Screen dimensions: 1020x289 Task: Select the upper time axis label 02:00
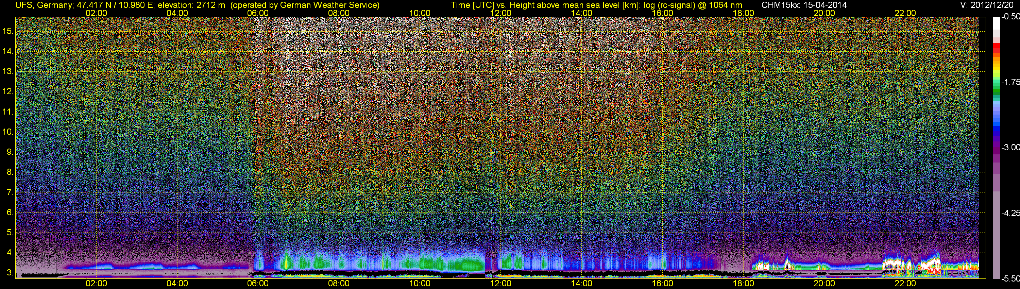click(96, 13)
